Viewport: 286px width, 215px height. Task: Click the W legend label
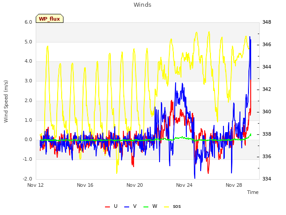[x=155, y=206]
